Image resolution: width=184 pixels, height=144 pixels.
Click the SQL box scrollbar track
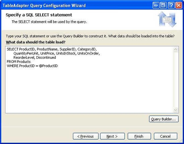(175, 80)
